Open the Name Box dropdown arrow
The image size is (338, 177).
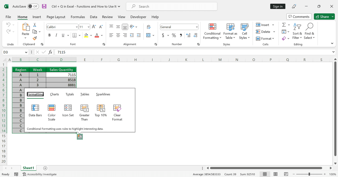point(26,52)
